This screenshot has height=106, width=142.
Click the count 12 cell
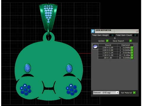click(120, 55)
